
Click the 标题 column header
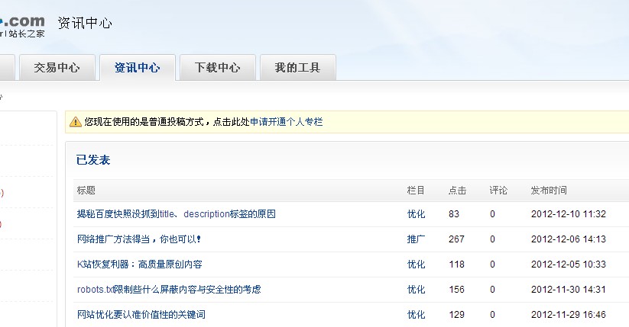tap(86, 191)
